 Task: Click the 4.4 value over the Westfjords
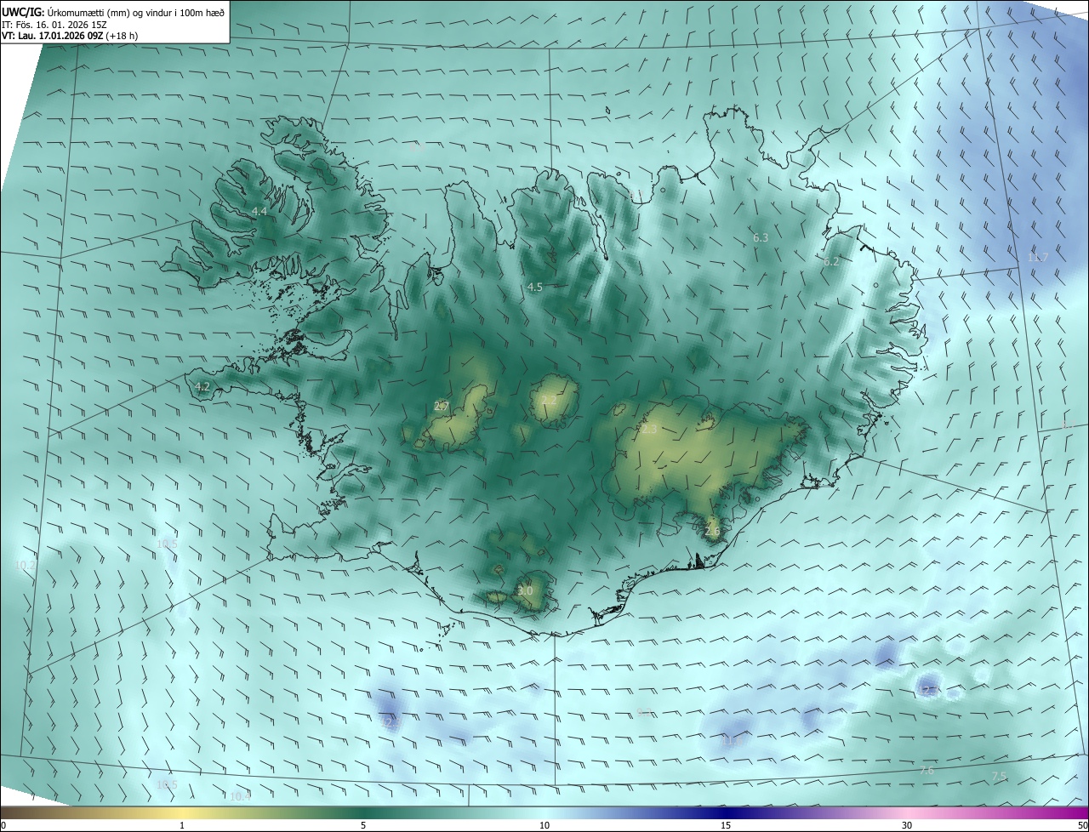(259, 211)
